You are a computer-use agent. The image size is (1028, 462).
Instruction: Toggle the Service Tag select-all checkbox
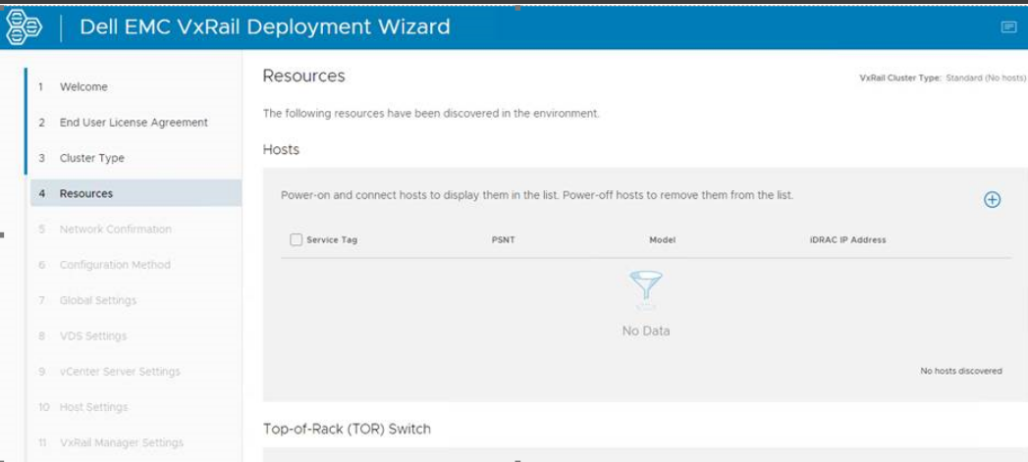coord(296,240)
